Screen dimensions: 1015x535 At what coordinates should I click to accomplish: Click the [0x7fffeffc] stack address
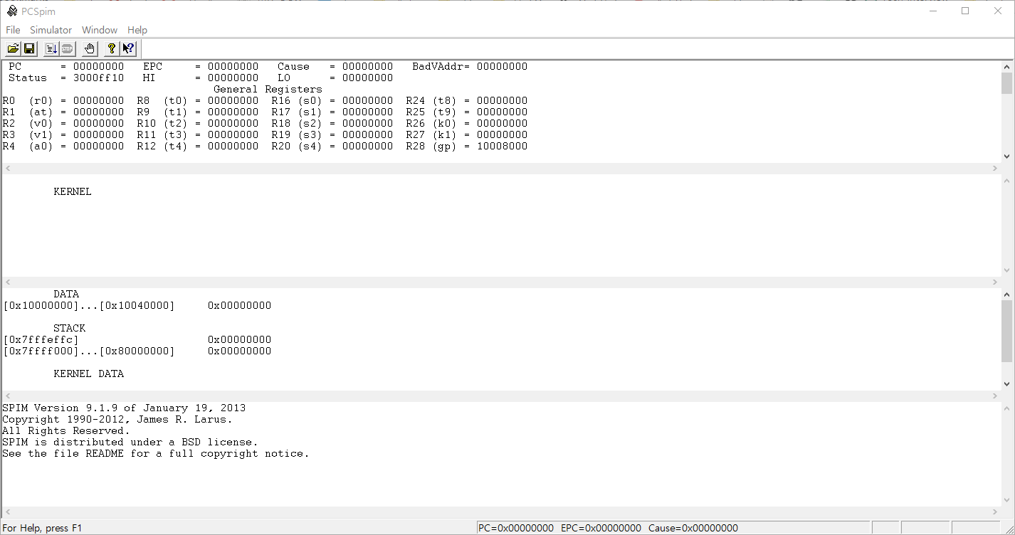[41, 339]
